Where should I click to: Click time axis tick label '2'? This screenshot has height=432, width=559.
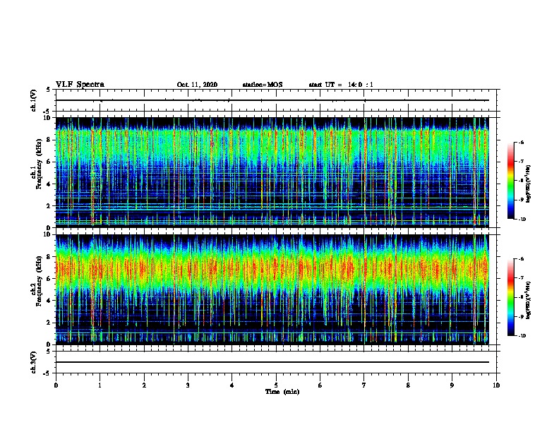tap(144, 385)
